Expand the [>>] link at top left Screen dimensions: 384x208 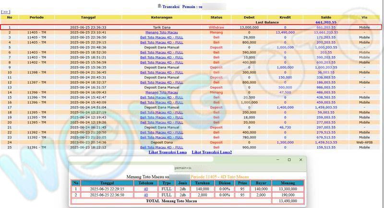click(6, 12)
